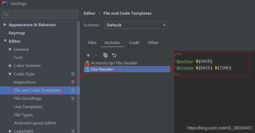Open File Types settings
This screenshot has height=133, width=255.
[x=23, y=115]
